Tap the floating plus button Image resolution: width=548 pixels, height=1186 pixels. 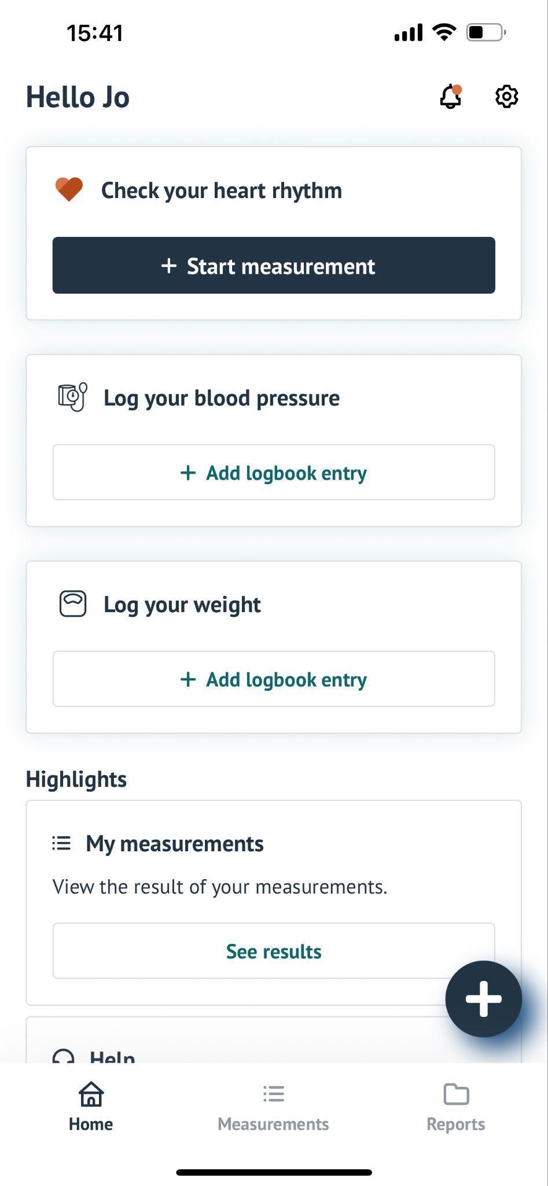483,999
